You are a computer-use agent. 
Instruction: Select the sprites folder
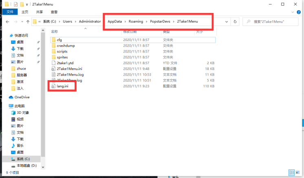[132, 57]
